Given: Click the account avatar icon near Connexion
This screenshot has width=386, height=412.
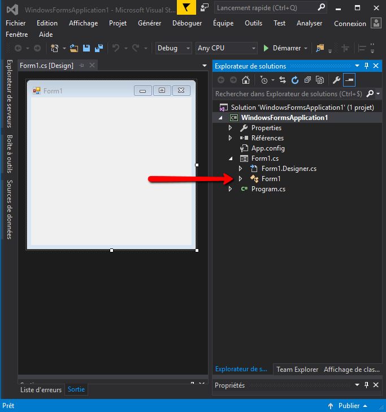Looking at the screenshot, I should 376,23.
